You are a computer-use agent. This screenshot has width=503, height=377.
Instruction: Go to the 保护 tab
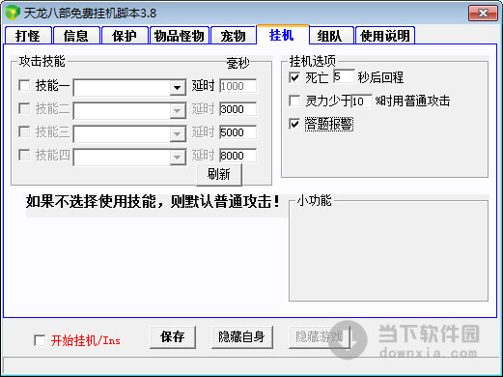(x=125, y=36)
